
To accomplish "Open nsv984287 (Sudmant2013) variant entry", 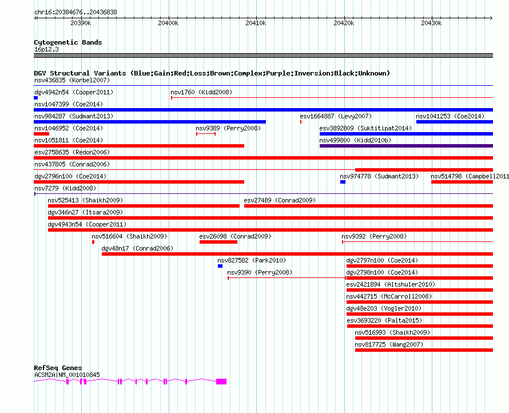I will click(74, 116).
